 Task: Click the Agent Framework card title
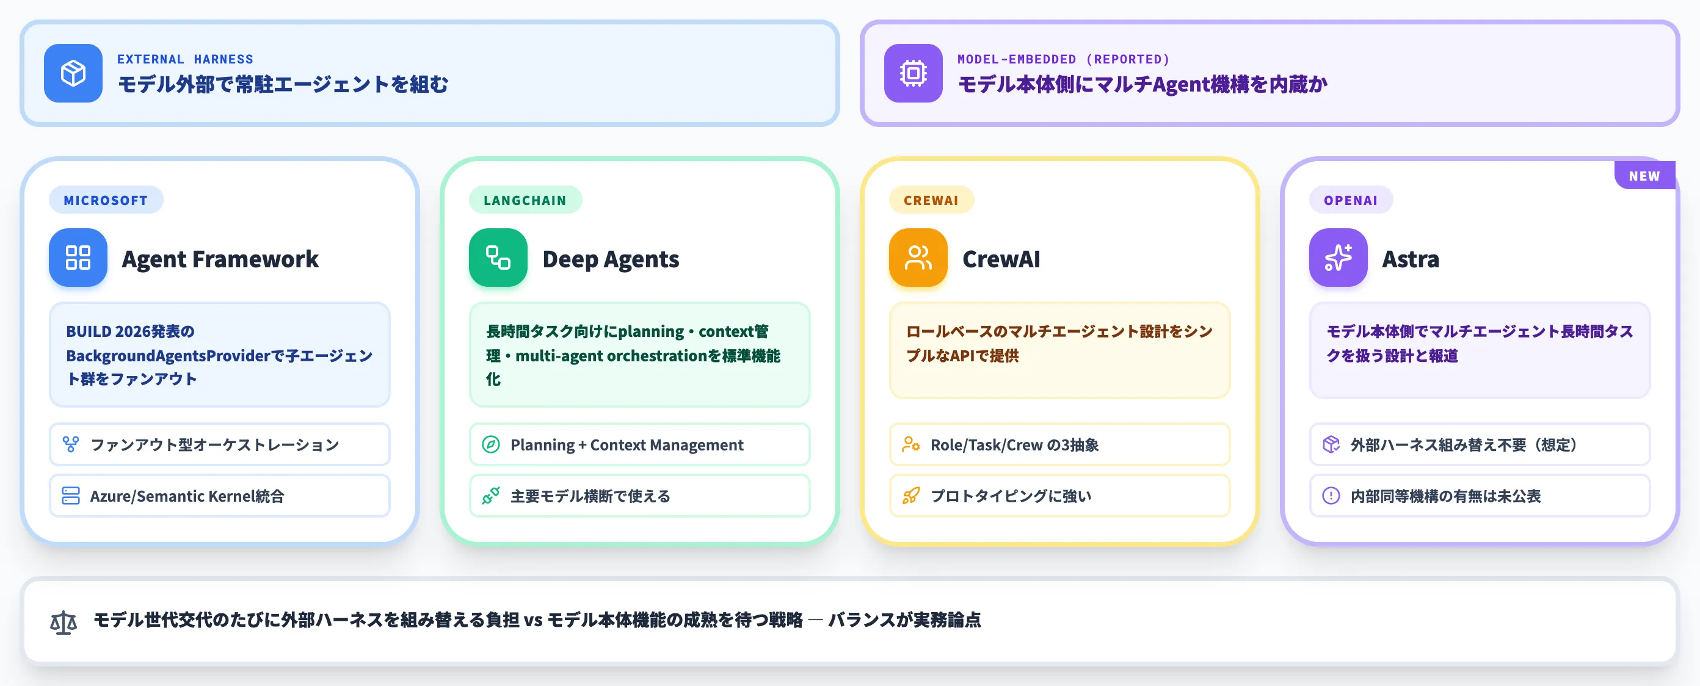pyautogui.click(x=220, y=259)
